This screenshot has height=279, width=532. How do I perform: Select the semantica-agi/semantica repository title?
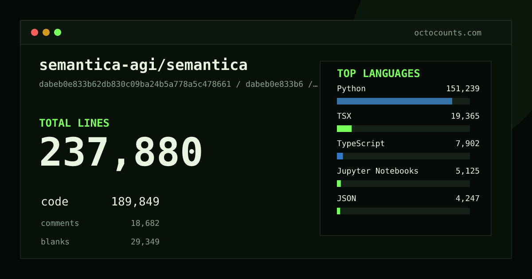143,65
